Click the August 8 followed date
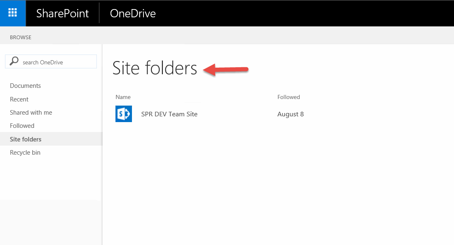The image size is (454, 245). [290, 114]
